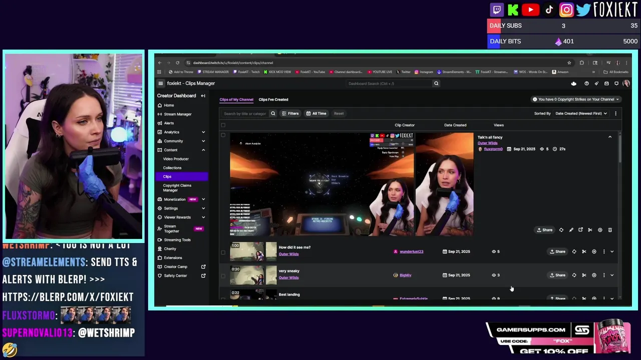The width and height of the screenshot is (641, 360).
Task: Open Video Producer in sidebar
Action: pyautogui.click(x=176, y=159)
